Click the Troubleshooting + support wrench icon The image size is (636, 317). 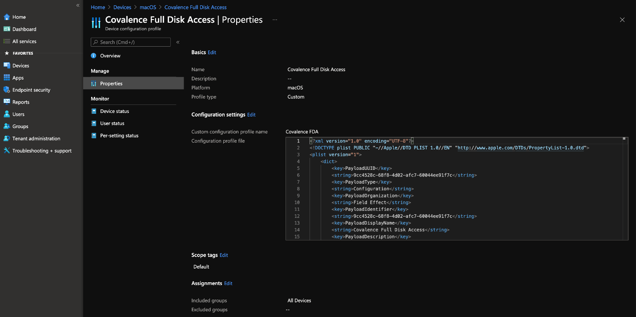click(7, 151)
